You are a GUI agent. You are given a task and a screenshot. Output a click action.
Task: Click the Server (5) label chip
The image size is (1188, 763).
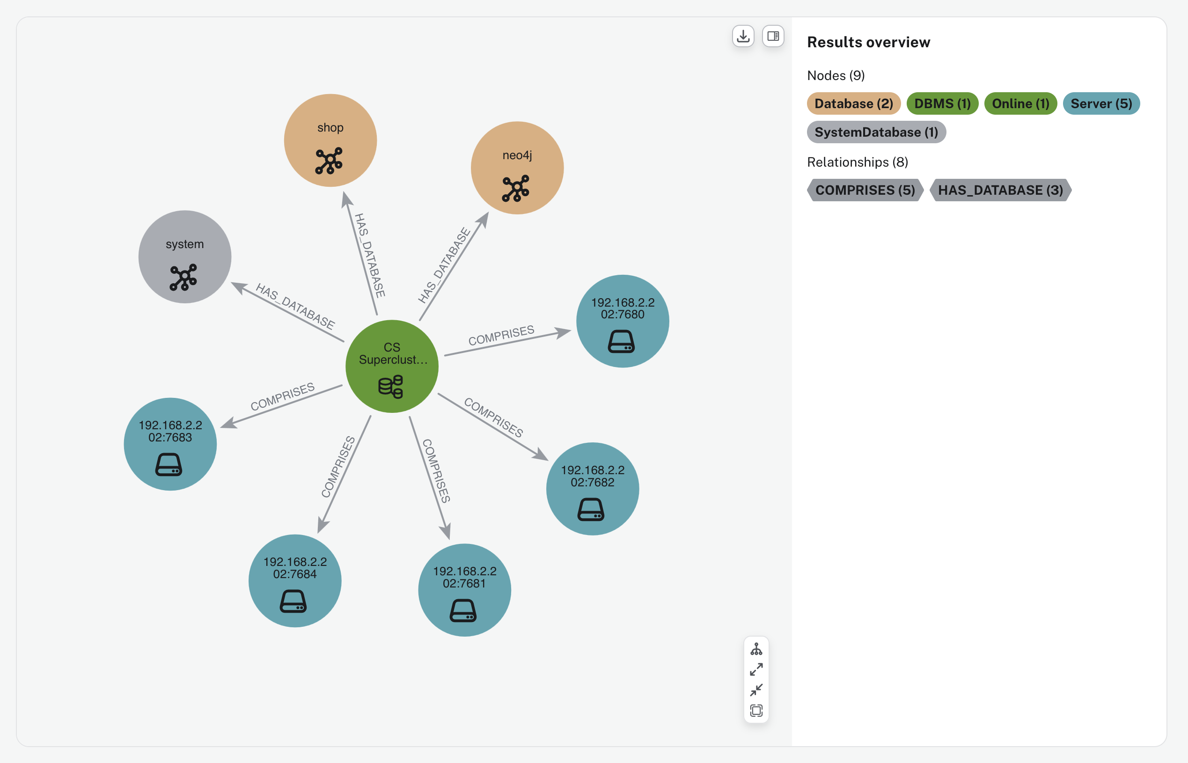click(x=1101, y=103)
